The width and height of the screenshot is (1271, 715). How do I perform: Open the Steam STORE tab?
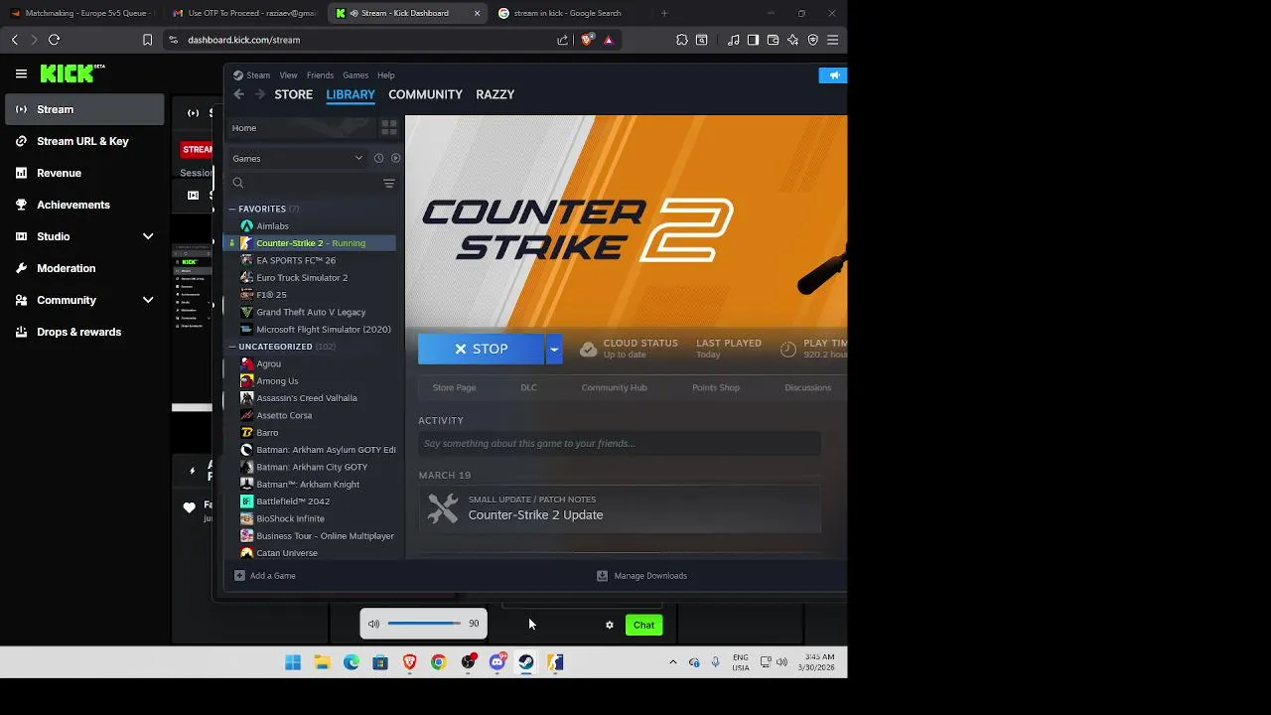click(293, 94)
